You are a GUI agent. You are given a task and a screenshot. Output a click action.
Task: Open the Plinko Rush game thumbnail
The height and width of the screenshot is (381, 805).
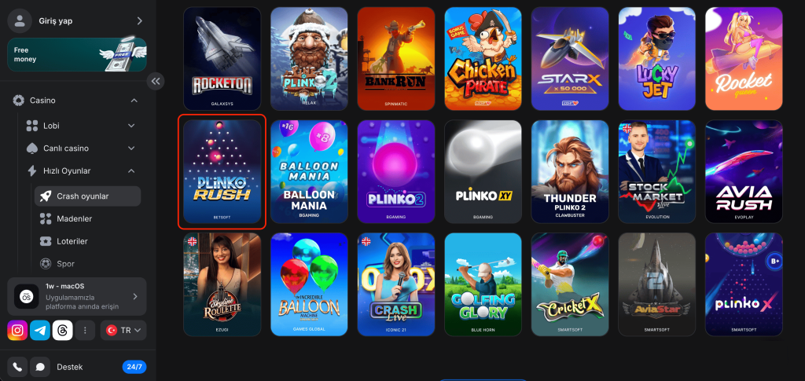tap(222, 172)
